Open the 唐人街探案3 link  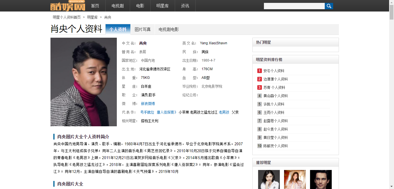tap(166, 112)
